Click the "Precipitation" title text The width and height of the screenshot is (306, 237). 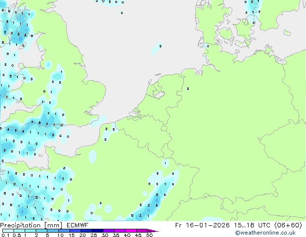pos(20,225)
